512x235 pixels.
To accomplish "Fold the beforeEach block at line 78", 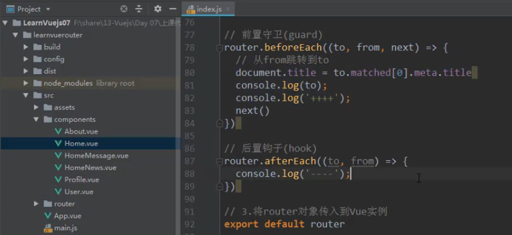I will pyautogui.click(x=220, y=48).
